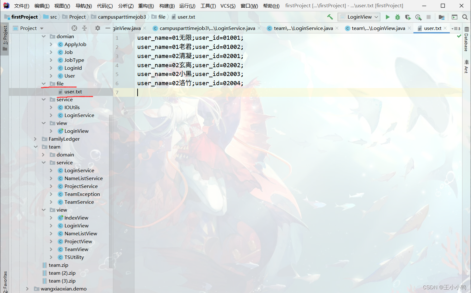
Task: Select NameListService in tree
Action: coord(84,179)
